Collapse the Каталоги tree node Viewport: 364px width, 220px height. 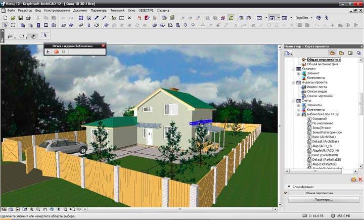(x=293, y=69)
